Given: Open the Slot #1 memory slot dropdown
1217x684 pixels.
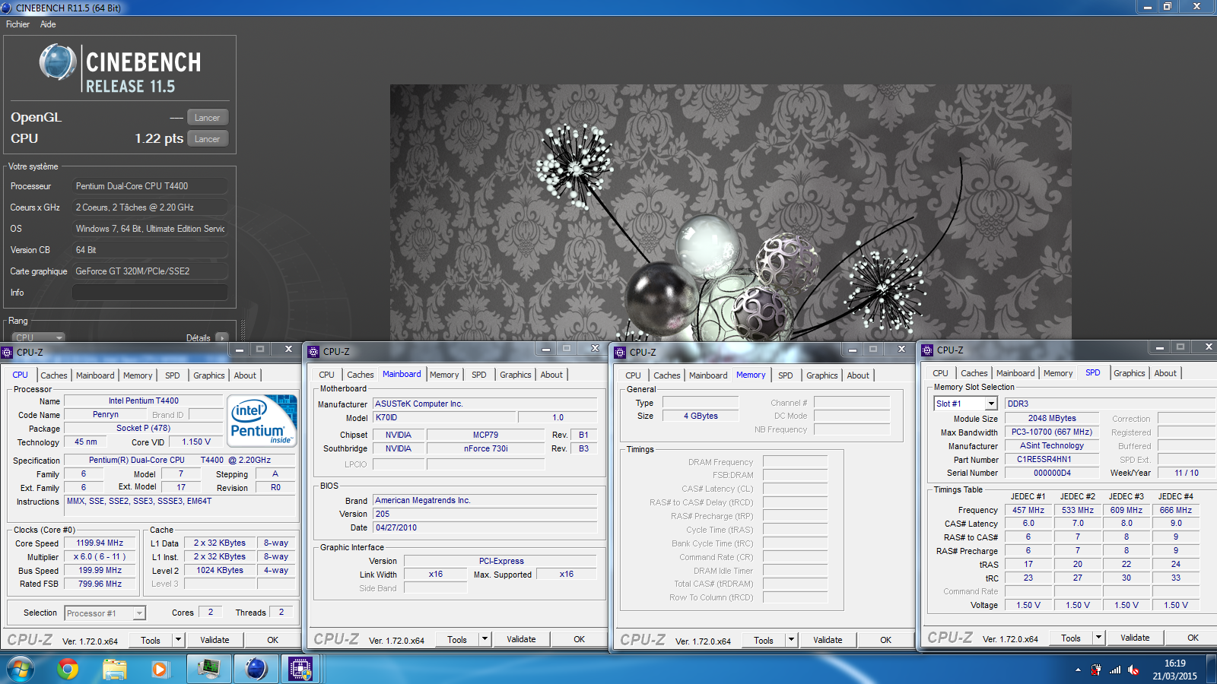Looking at the screenshot, I should pyautogui.click(x=991, y=404).
